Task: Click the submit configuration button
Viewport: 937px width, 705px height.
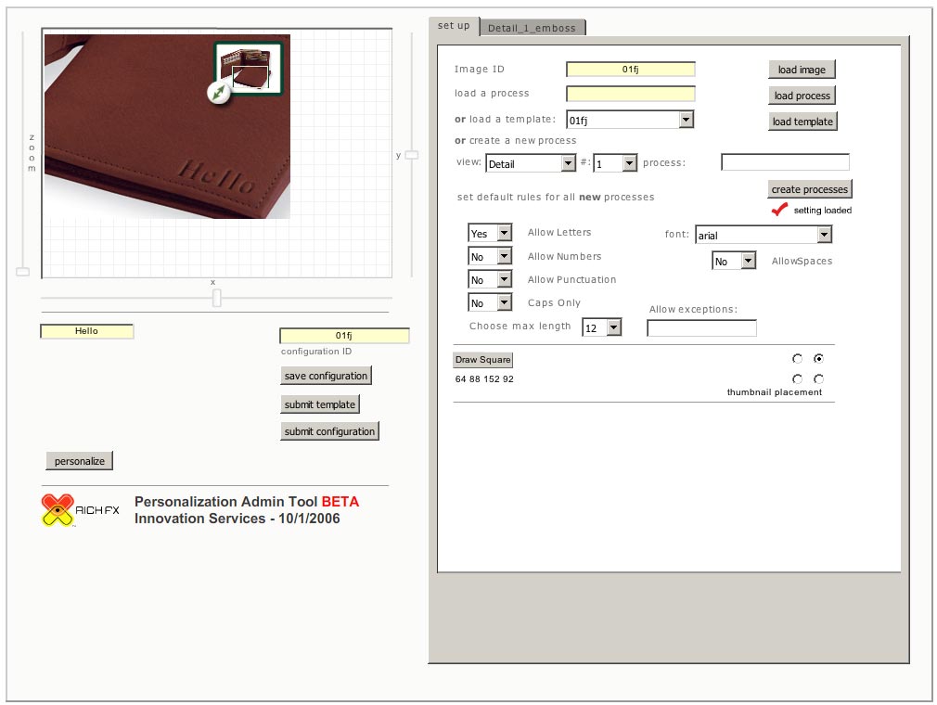Action: [329, 430]
